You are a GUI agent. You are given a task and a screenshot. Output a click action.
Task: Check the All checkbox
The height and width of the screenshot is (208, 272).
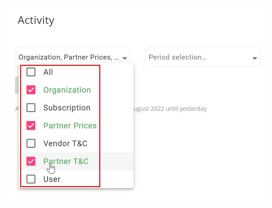coord(31,72)
